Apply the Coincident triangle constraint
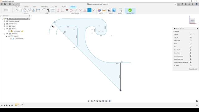Screen dimensions: 199x112 coord(85,10)
